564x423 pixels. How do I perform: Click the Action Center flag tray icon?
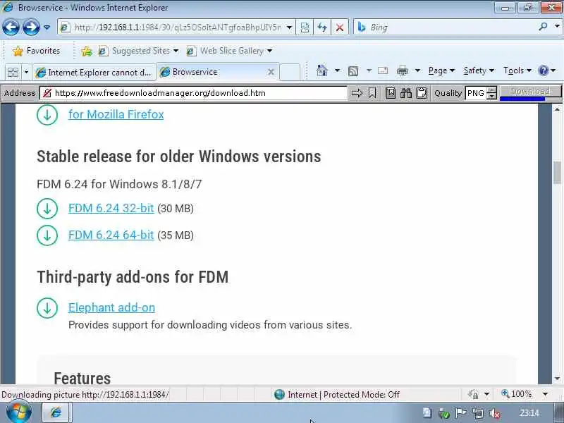click(461, 413)
